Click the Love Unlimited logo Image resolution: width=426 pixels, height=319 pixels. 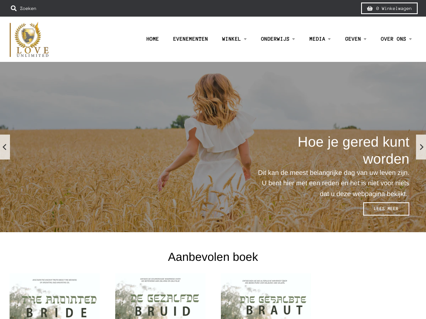(30, 39)
